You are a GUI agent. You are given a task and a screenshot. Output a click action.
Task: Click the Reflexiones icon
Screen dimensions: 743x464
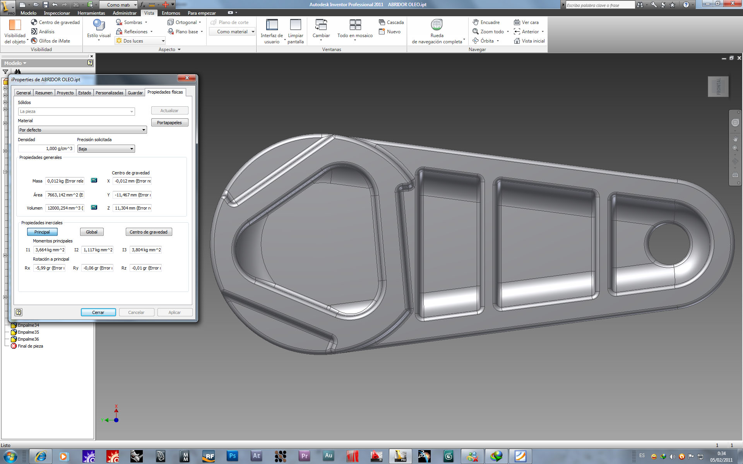click(x=119, y=32)
